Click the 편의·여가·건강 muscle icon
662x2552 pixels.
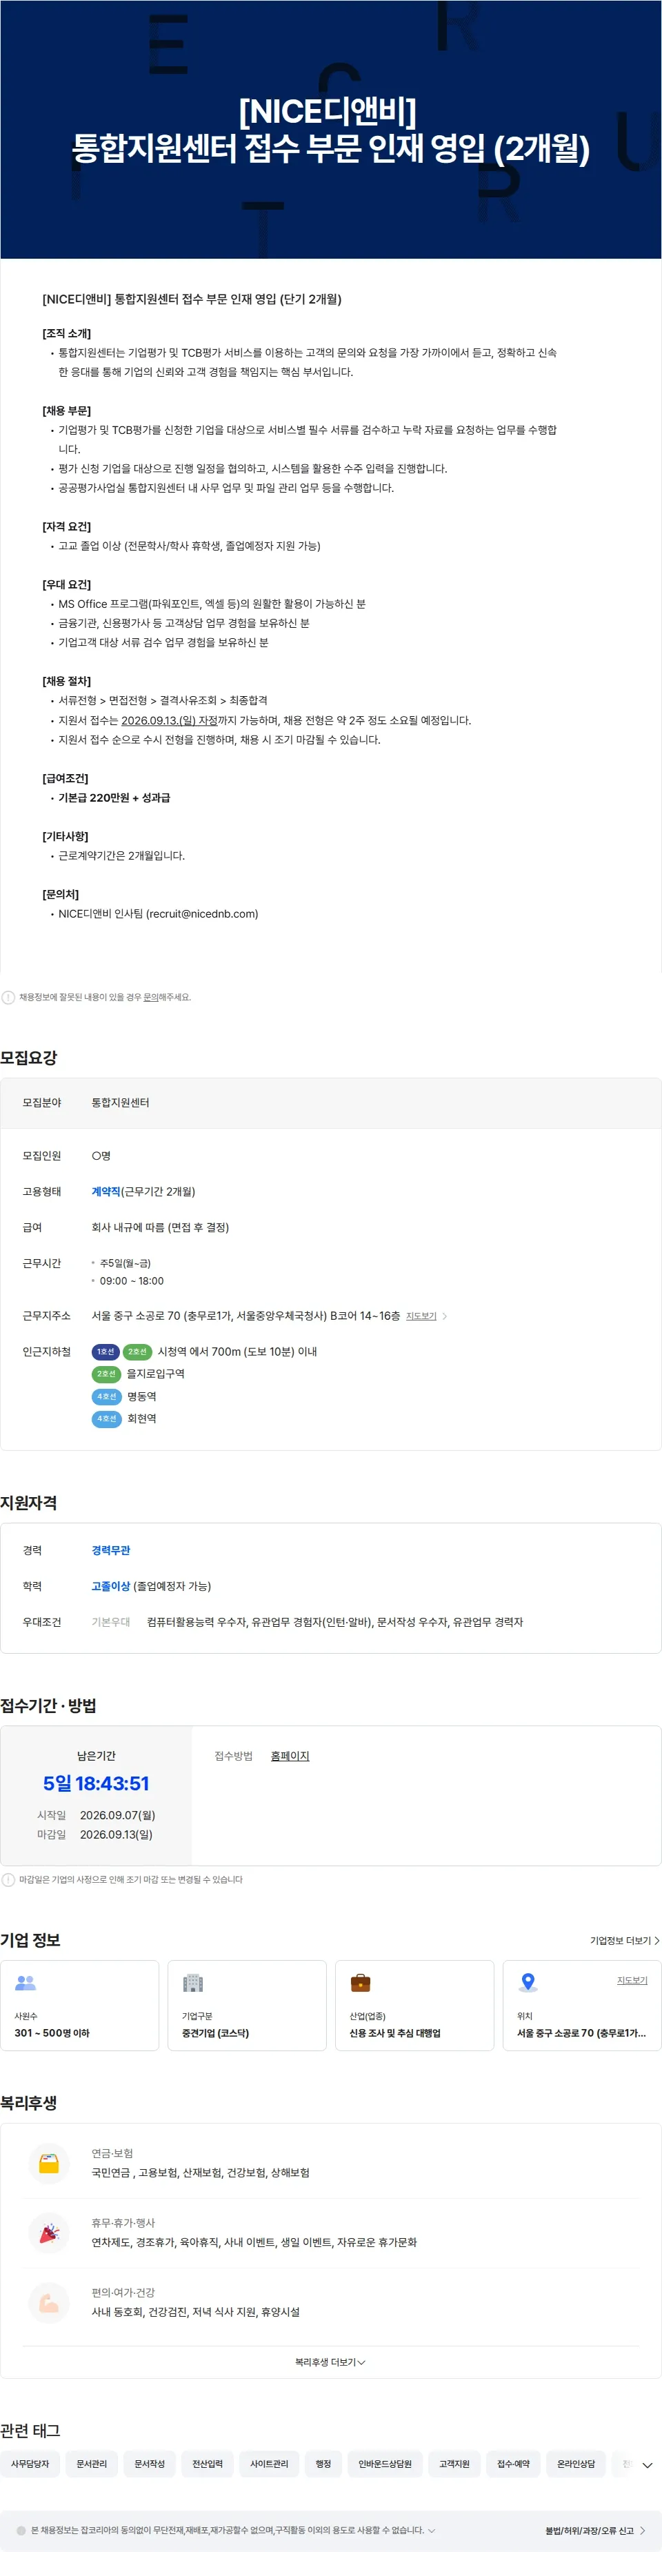[x=48, y=2302]
